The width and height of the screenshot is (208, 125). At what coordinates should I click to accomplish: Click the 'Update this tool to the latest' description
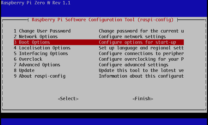[x=141, y=70]
